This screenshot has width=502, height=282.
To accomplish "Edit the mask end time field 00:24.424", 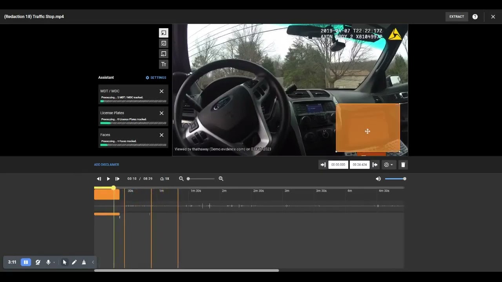I will (x=360, y=165).
